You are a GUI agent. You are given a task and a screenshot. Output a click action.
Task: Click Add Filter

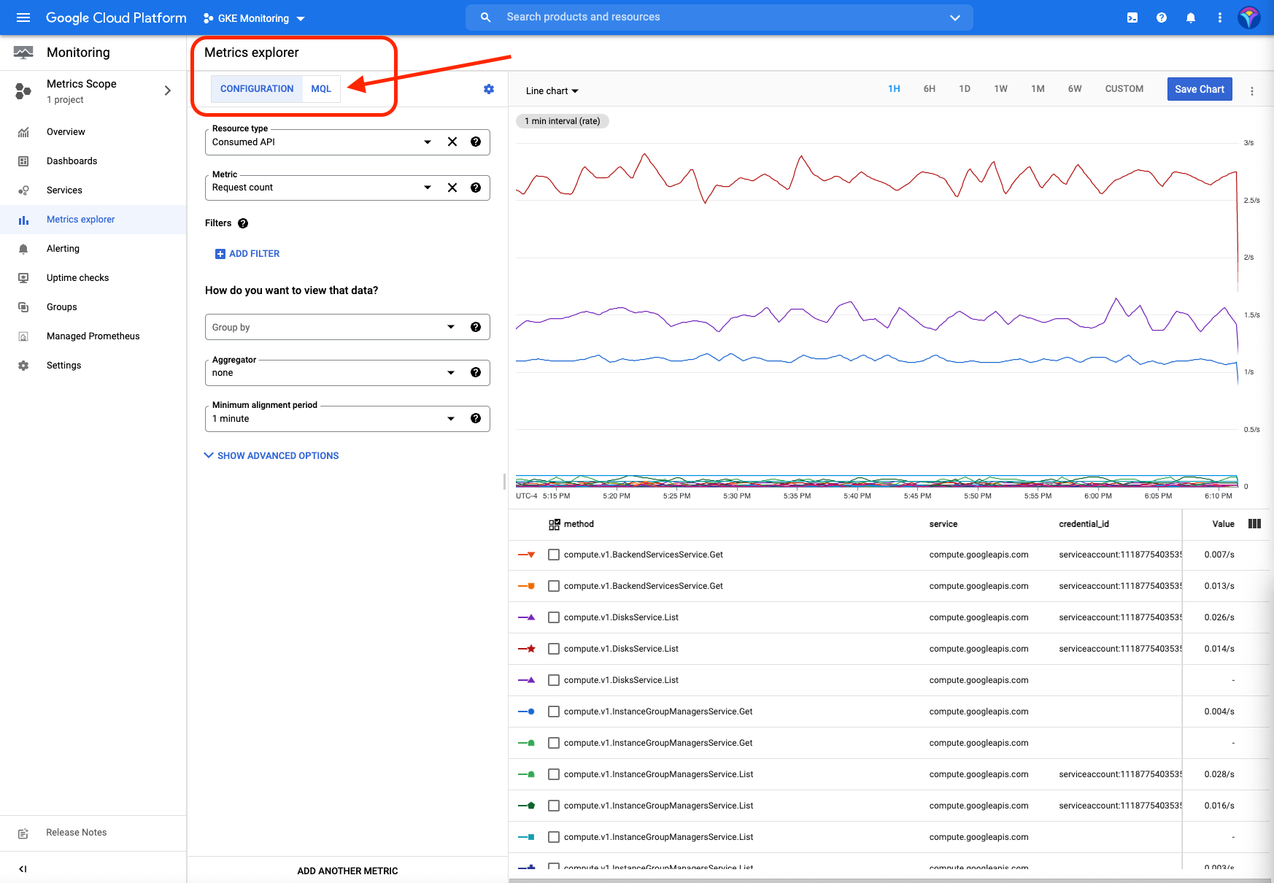(247, 254)
